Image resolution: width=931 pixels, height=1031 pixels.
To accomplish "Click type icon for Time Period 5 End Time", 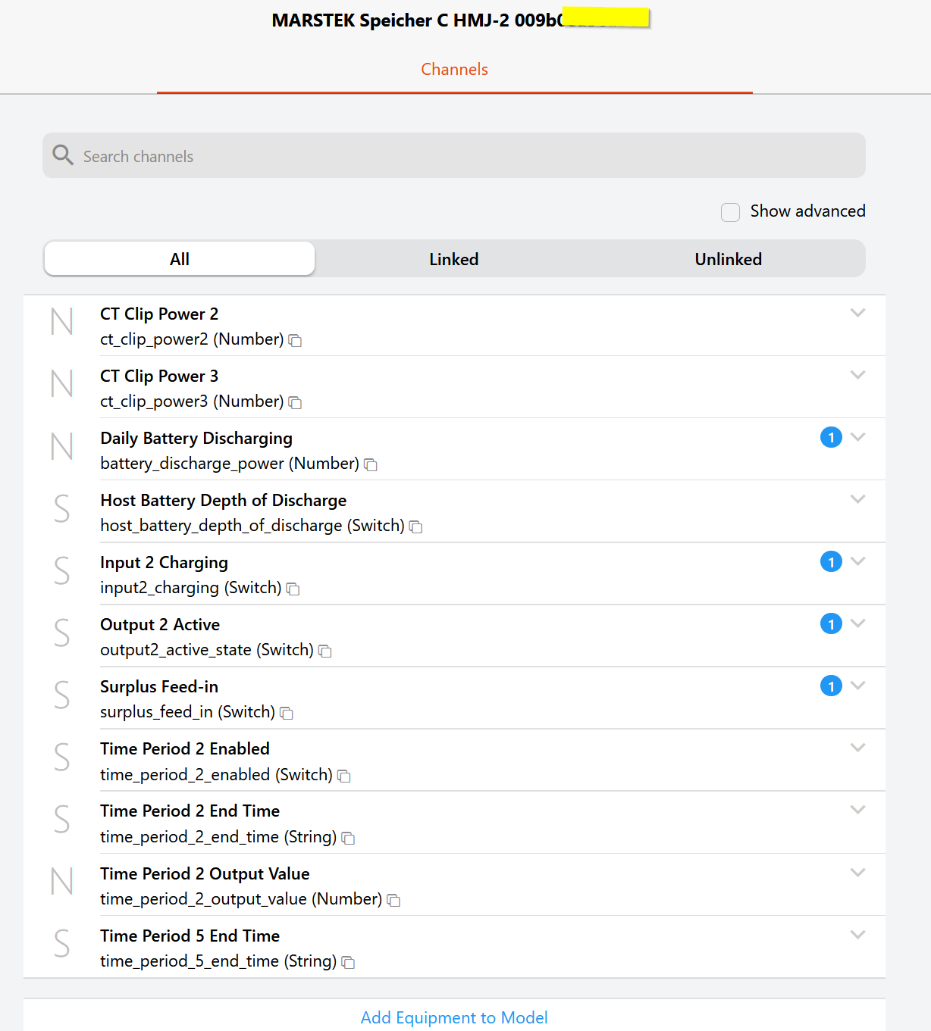I will (x=62, y=944).
